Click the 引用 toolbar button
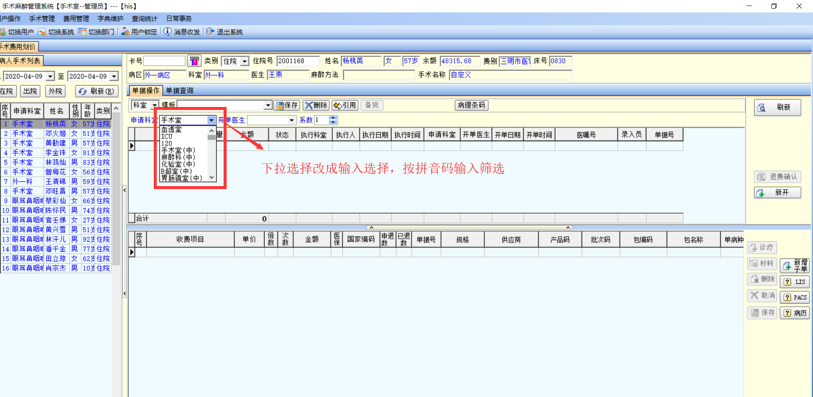 [x=345, y=105]
